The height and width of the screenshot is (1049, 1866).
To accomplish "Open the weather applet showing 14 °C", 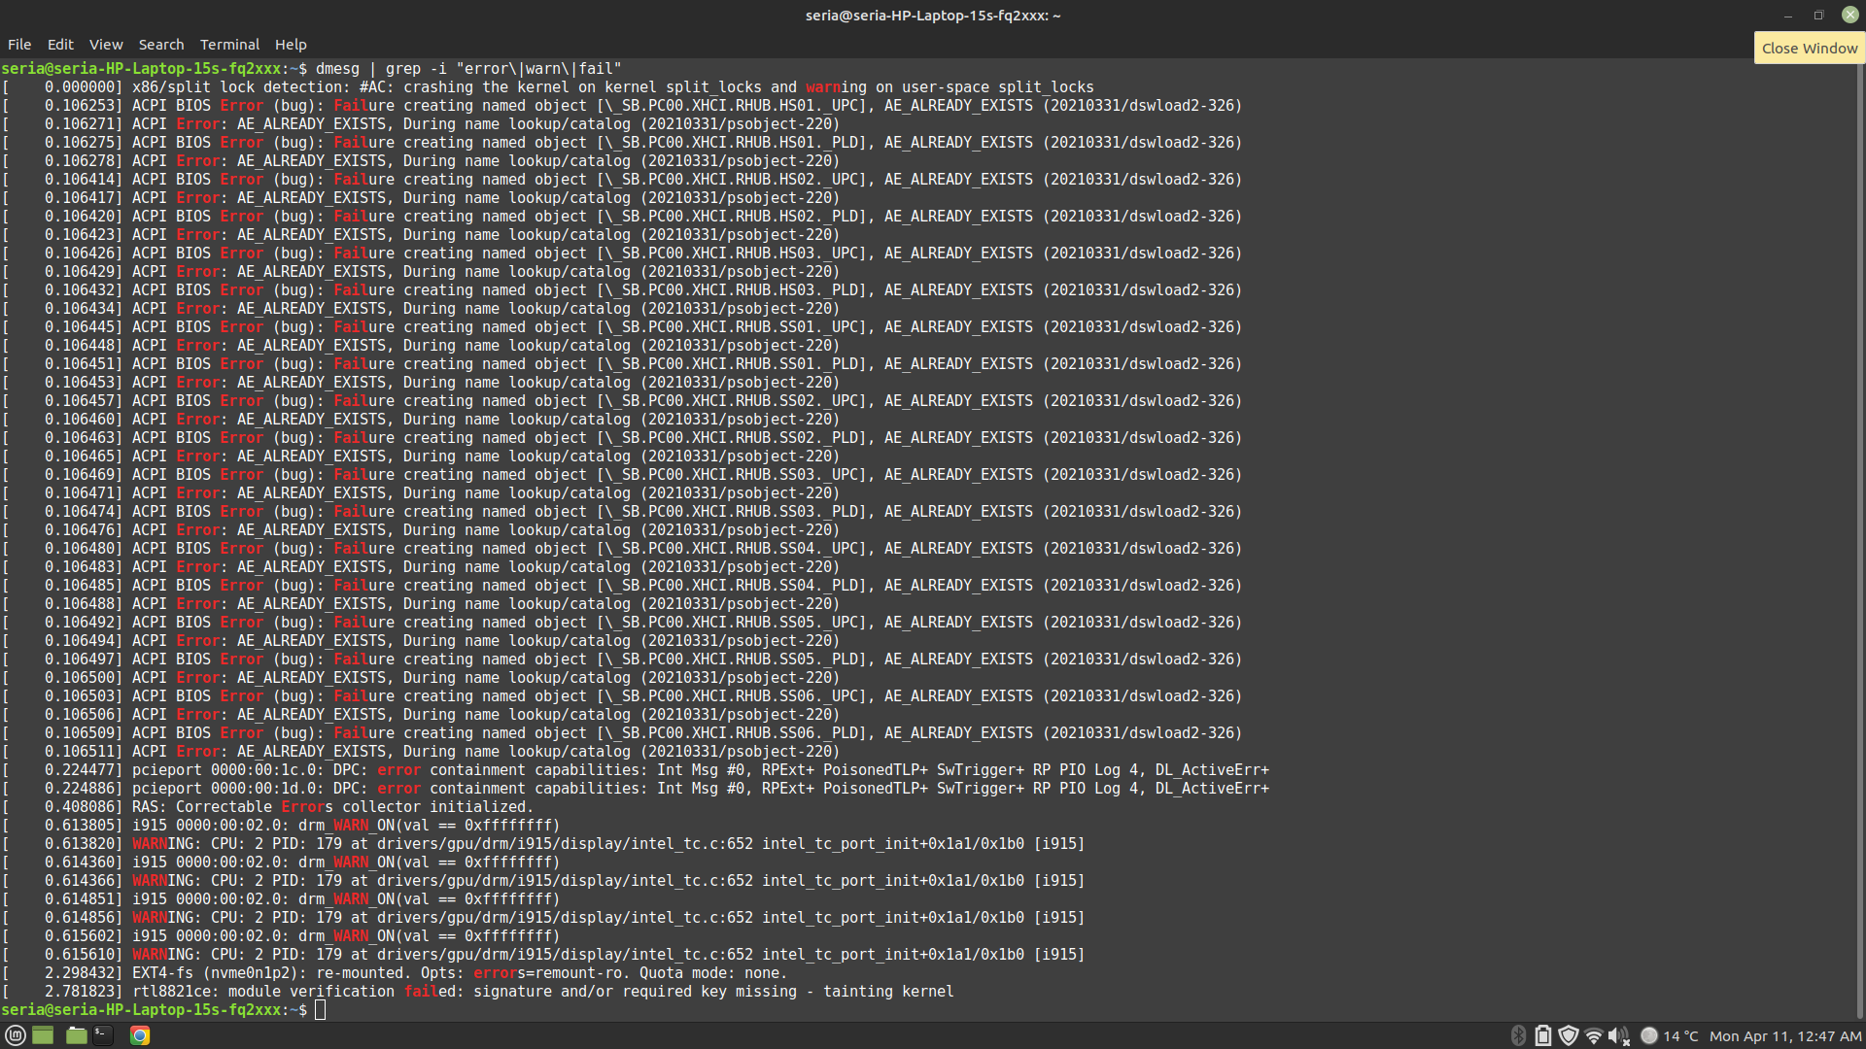I will click(1670, 1035).
